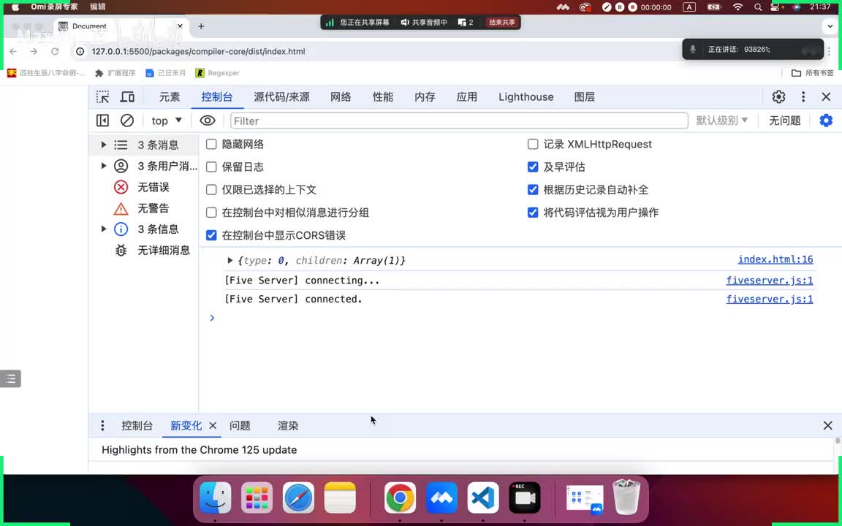
Task: Open the 应用 tab
Action: [466, 97]
